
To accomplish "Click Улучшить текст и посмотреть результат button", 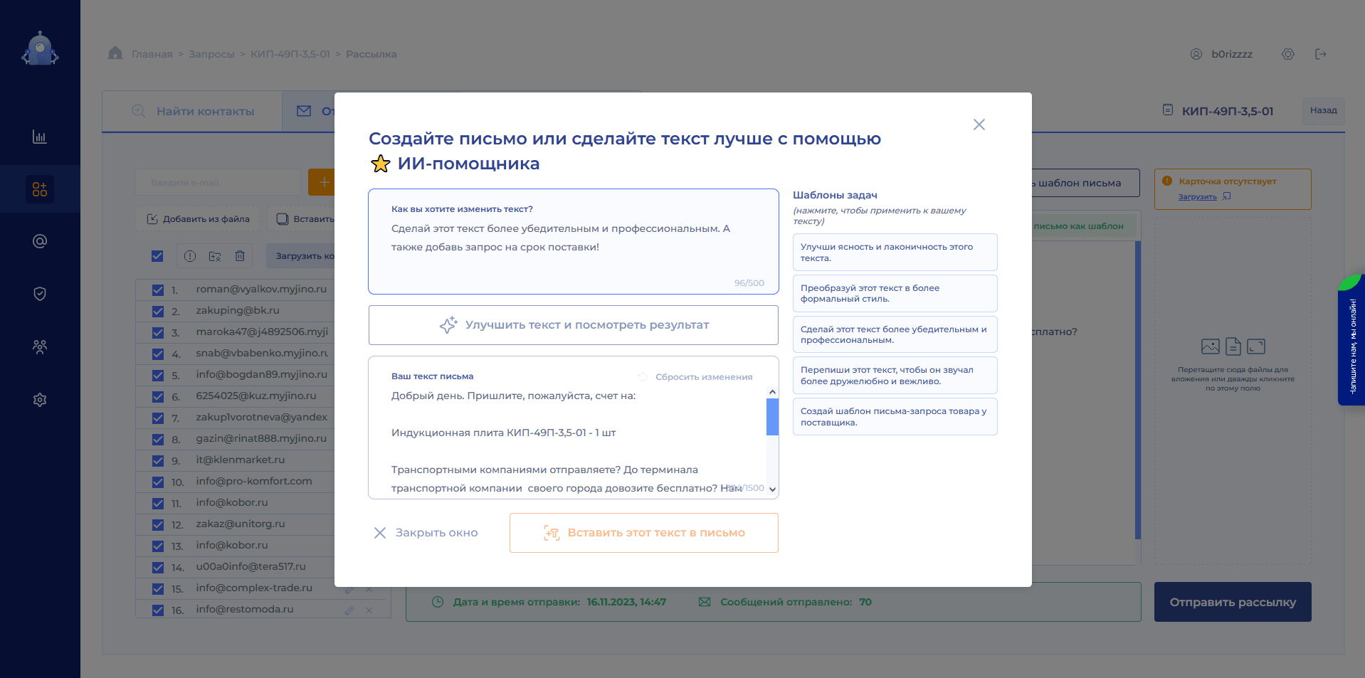I will 574,325.
